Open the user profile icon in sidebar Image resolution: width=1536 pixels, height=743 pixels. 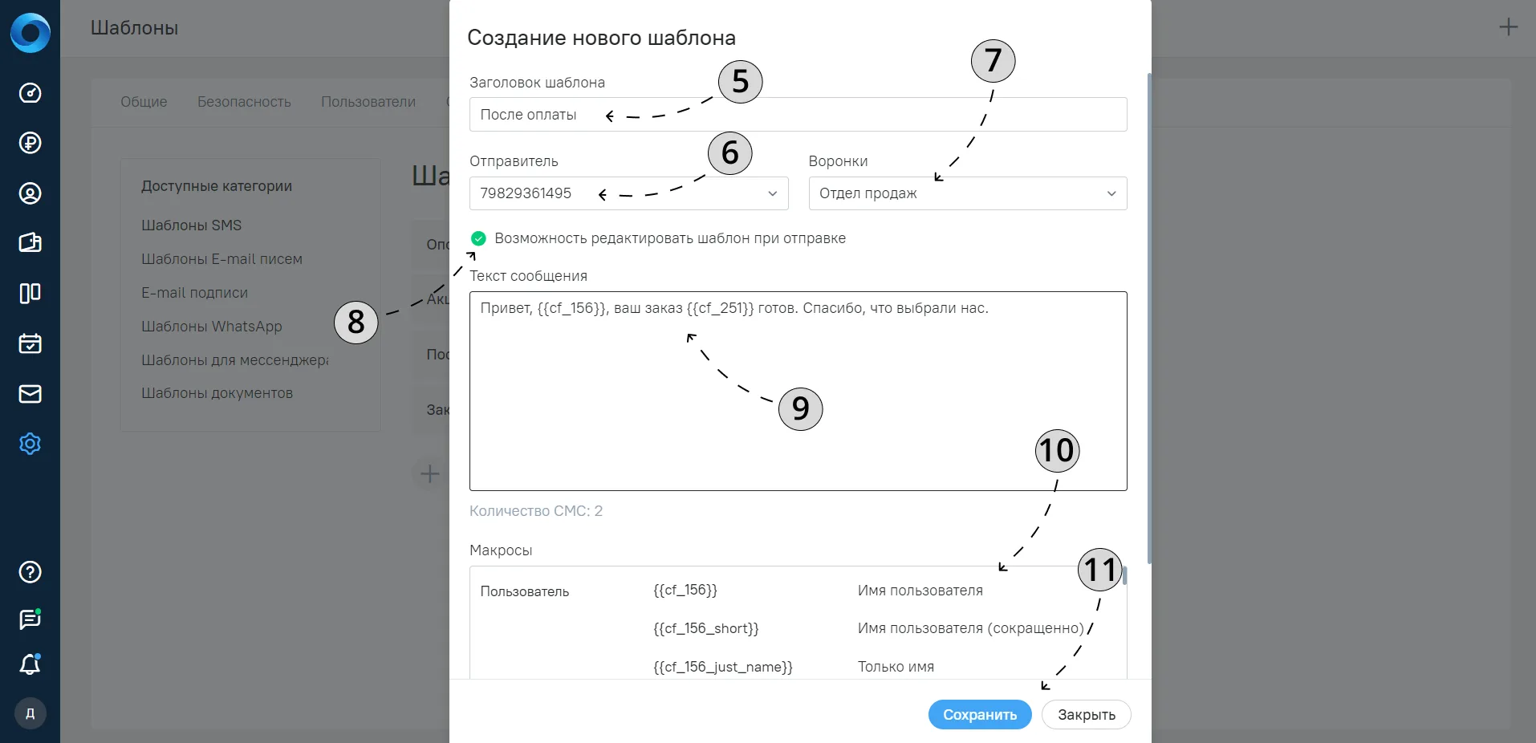coord(30,193)
